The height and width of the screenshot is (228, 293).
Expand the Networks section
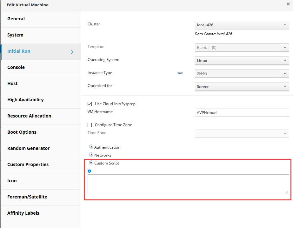coord(91,155)
